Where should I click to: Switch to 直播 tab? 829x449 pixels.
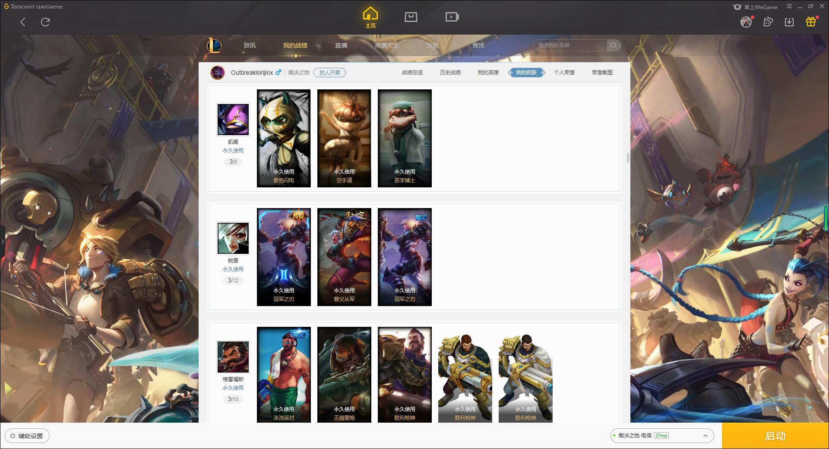pos(341,45)
